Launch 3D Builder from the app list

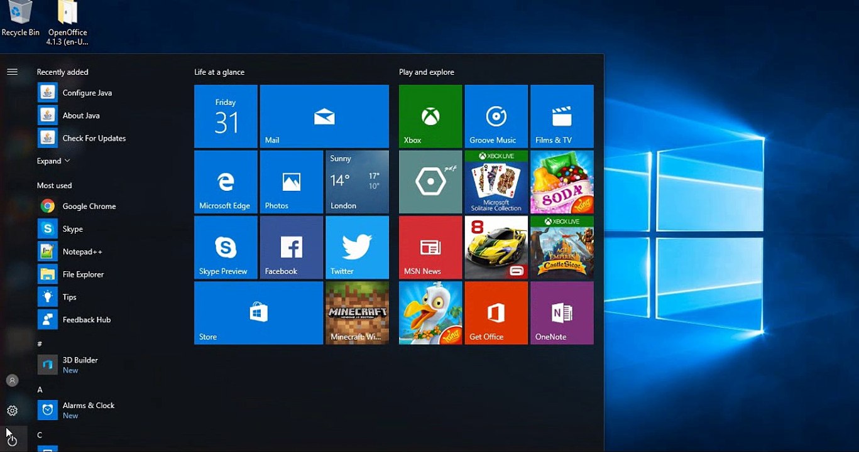tap(80, 365)
